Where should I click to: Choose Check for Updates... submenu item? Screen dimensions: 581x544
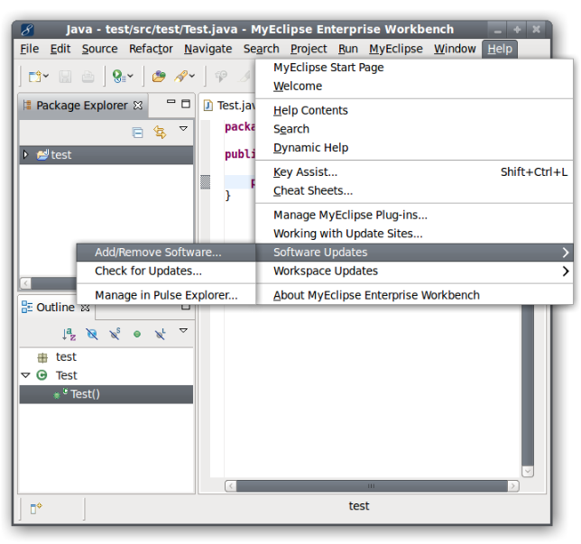tap(166, 271)
